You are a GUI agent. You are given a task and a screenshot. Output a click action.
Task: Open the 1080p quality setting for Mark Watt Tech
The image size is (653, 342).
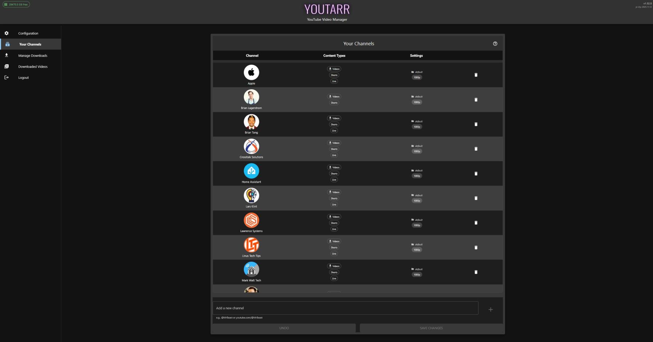[x=417, y=274]
